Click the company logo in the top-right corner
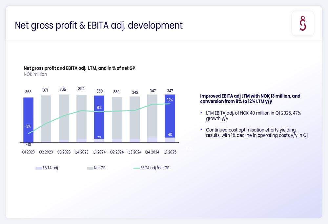The height and width of the screenshot is (224, 328). (x=303, y=23)
